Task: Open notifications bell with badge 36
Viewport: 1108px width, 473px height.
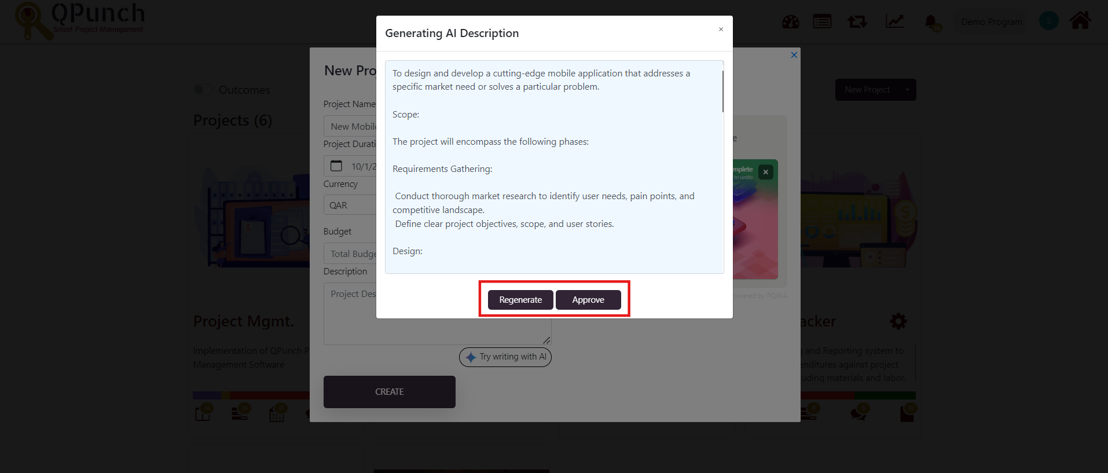Action: [x=933, y=23]
